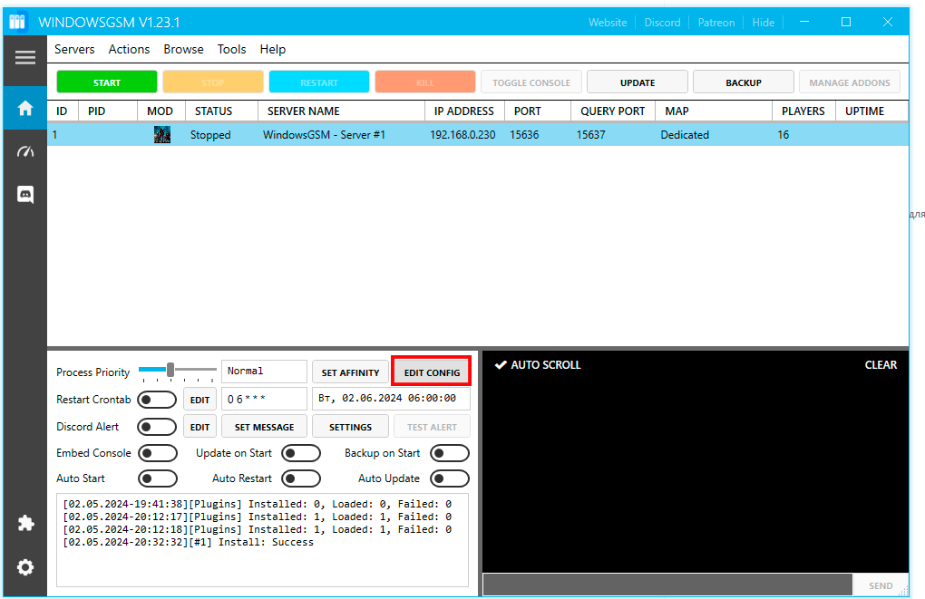Turn on Embed Console
This screenshot has width=925, height=599.
pyautogui.click(x=158, y=453)
